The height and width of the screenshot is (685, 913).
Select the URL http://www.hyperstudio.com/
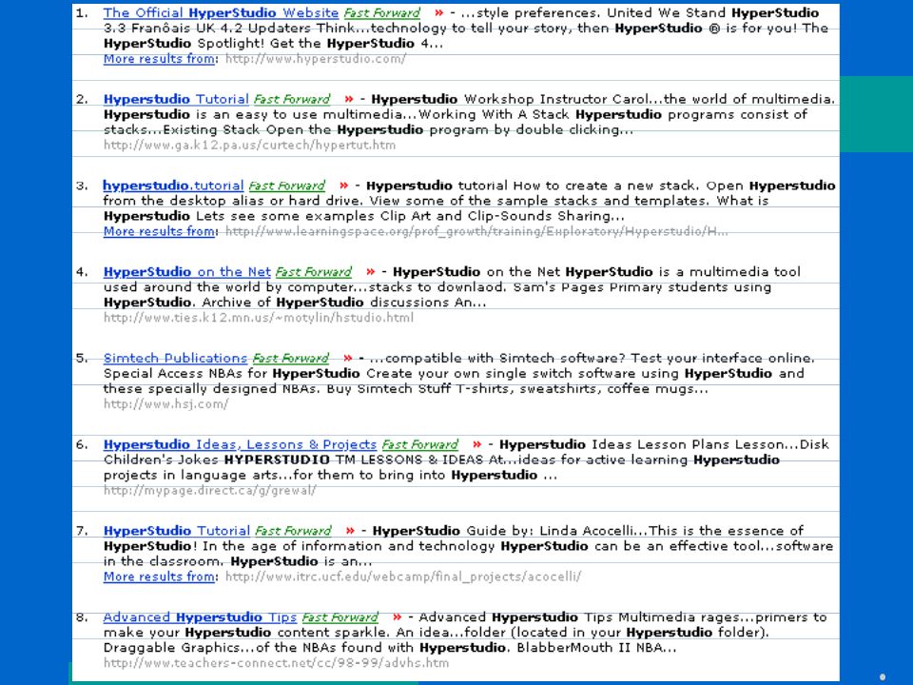coord(315,59)
